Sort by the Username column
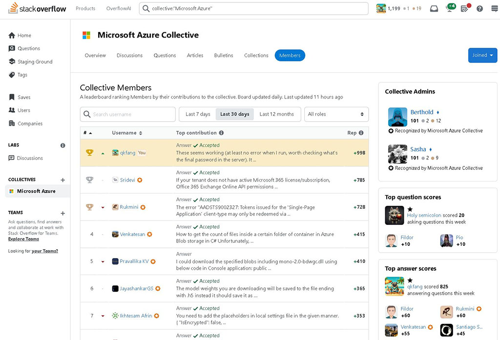 [127, 133]
